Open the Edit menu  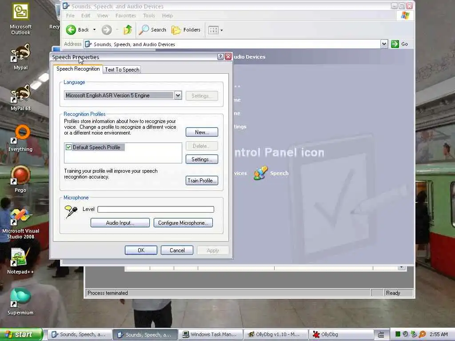pos(85,16)
